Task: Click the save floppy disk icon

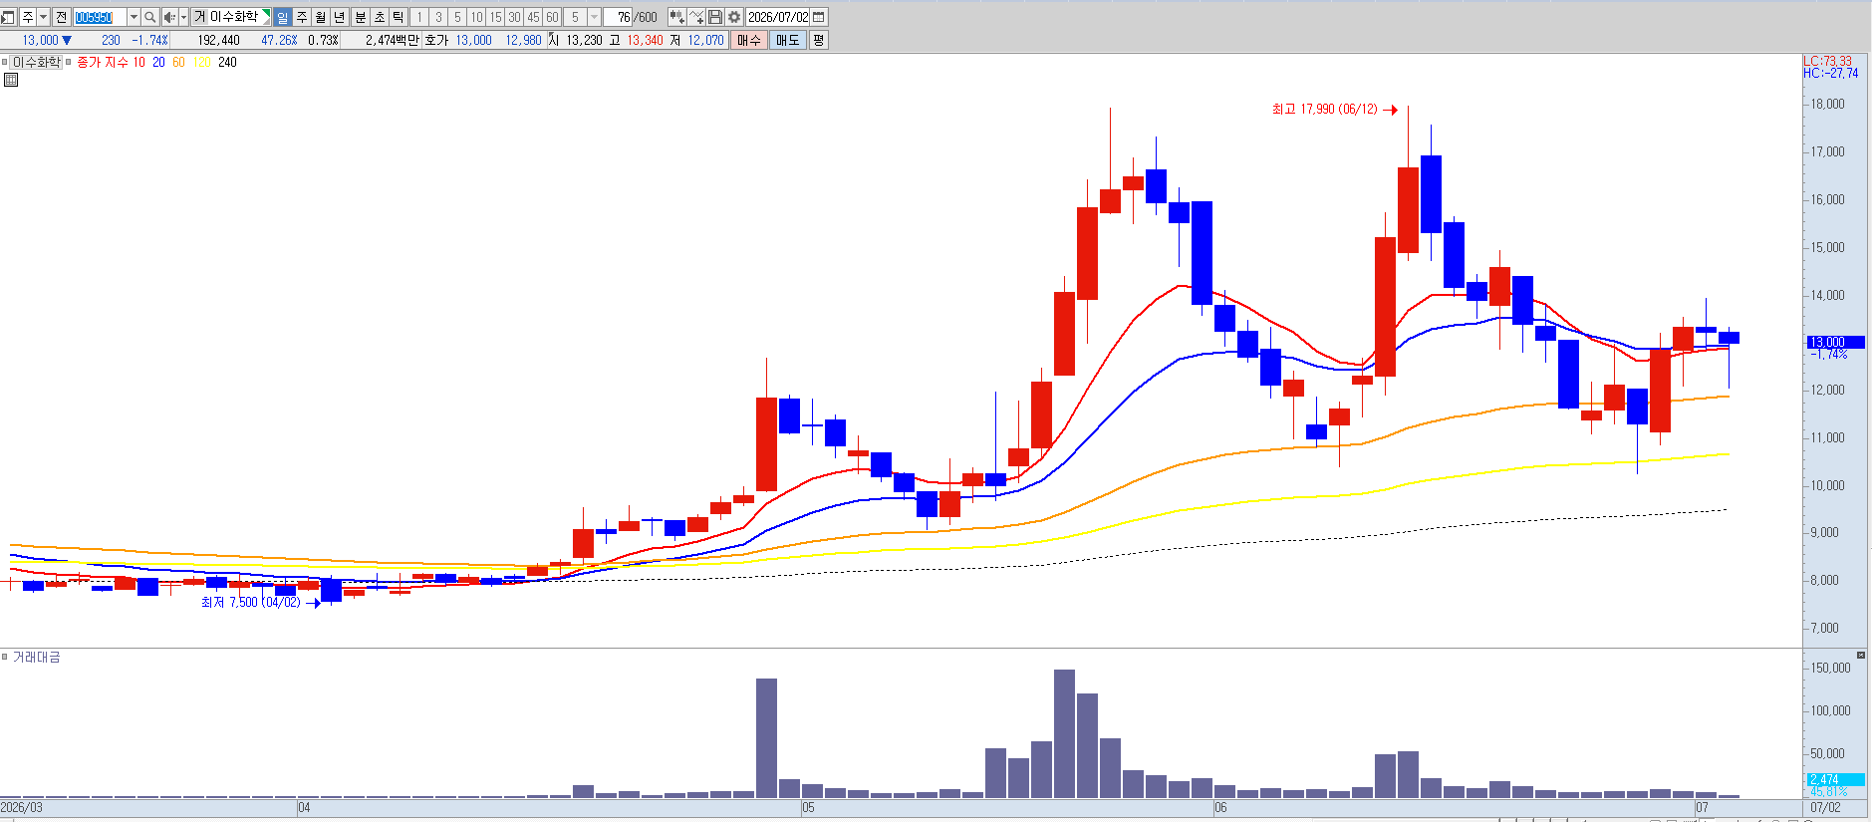Action: [x=715, y=17]
